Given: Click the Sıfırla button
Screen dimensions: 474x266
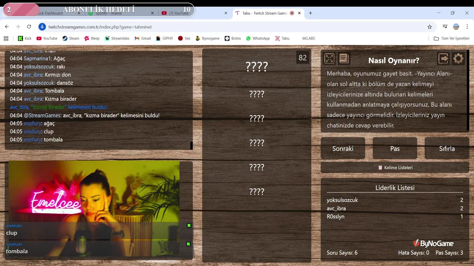Looking at the screenshot, I should pyautogui.click(x=447, y=149).
